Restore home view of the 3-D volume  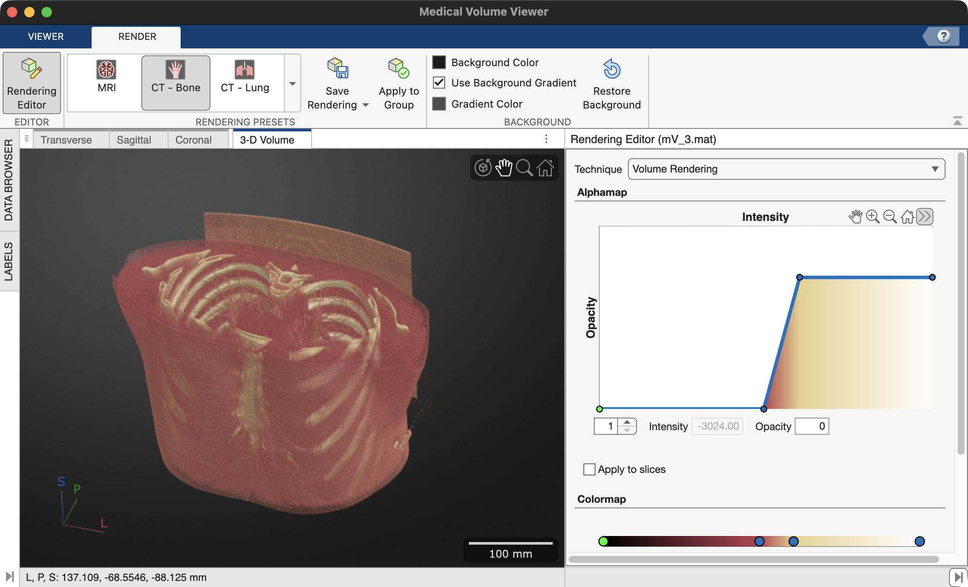(545, 168)
